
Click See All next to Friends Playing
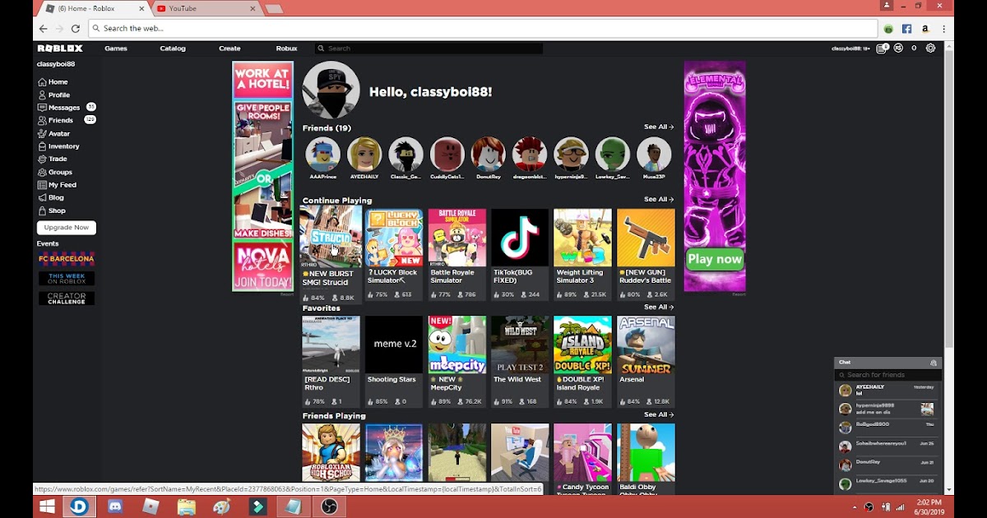tap(658, 414)
